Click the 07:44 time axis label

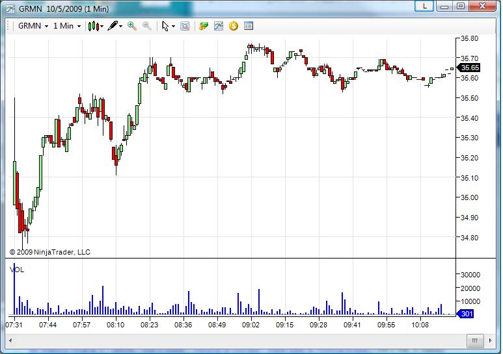pyautogui.click(x=48, y=325)
